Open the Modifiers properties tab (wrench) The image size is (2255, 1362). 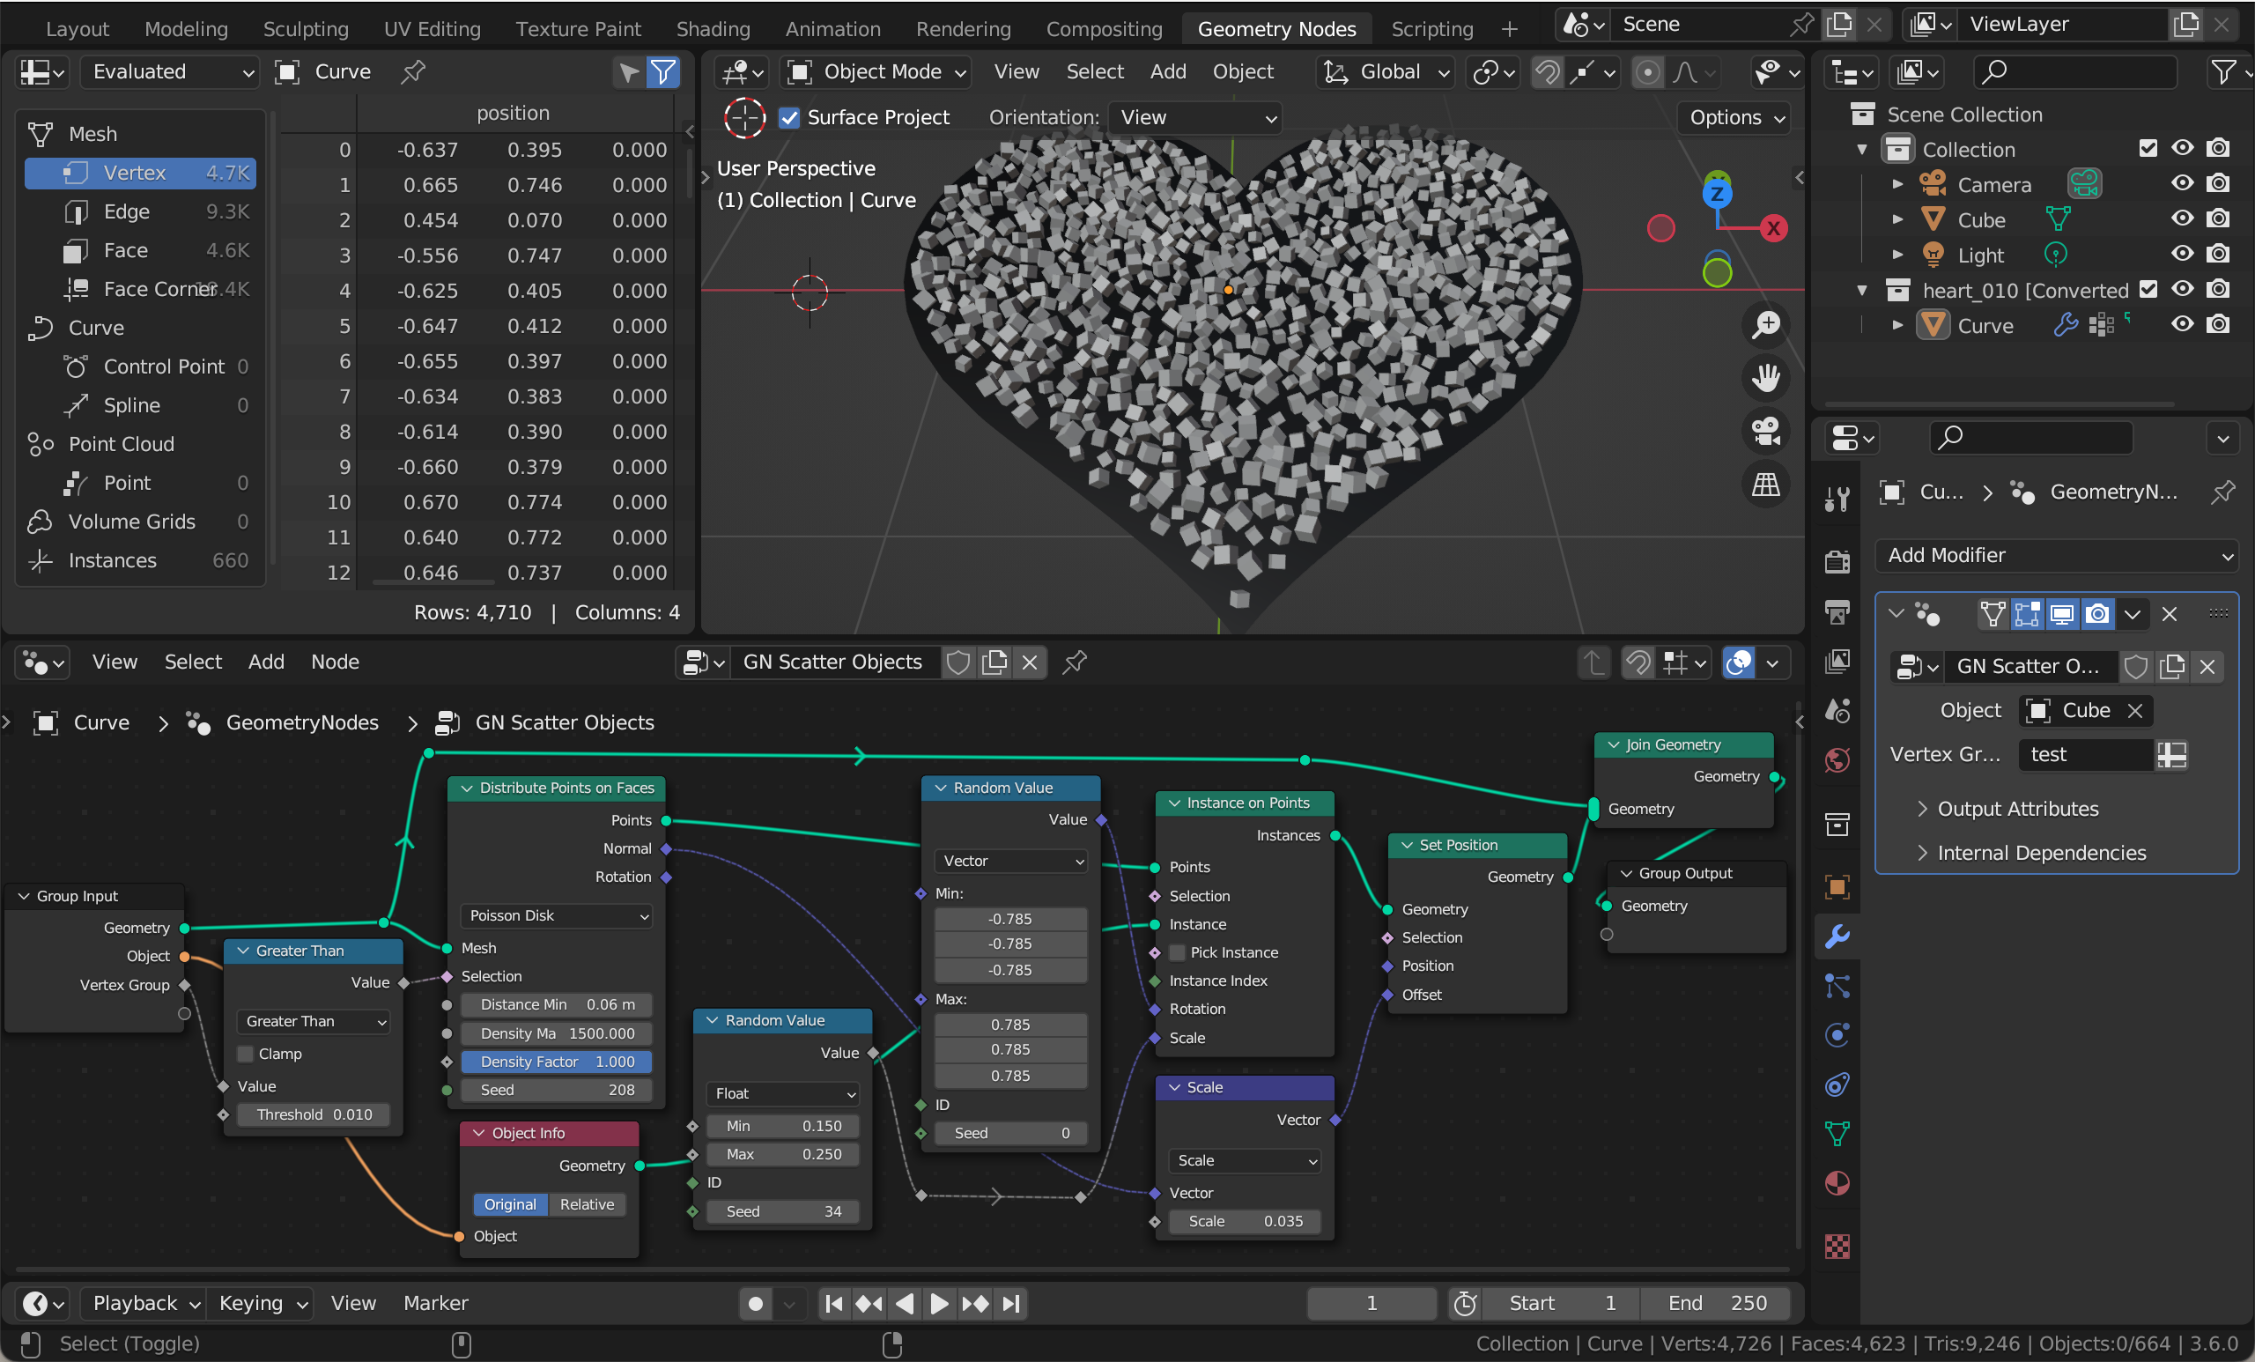[x=1837, y=936]
